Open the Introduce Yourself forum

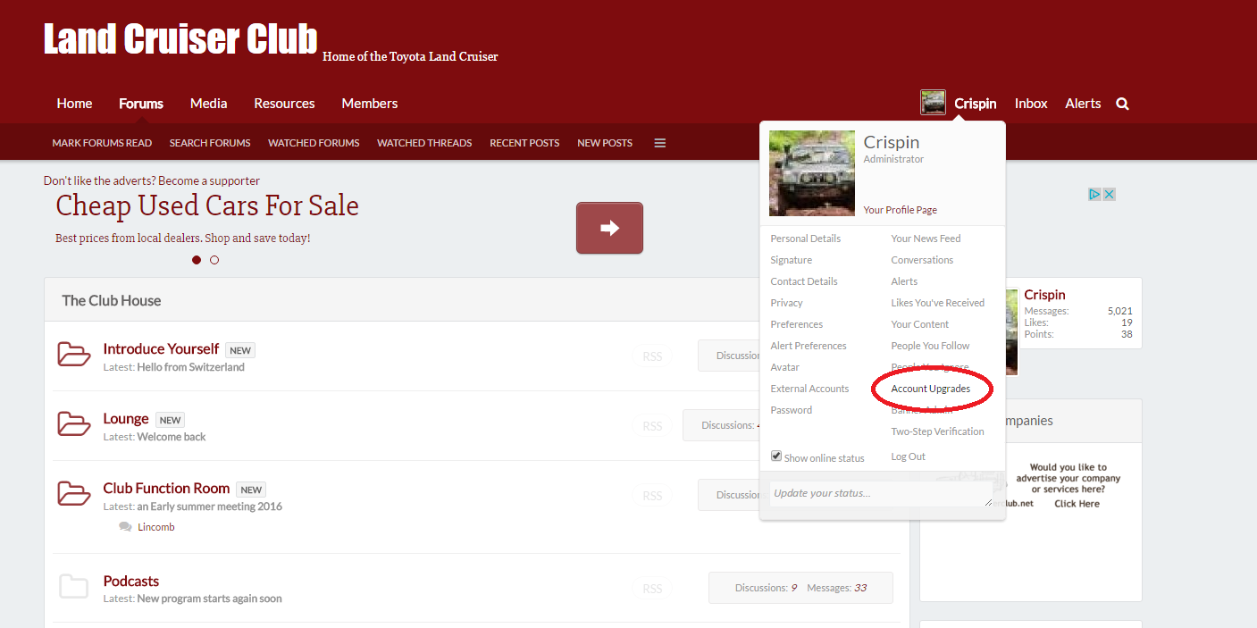tap(161, 348)
